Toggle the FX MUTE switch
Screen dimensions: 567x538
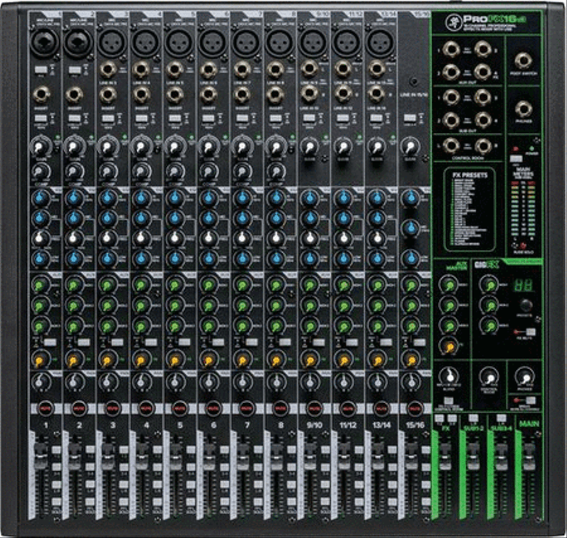click(530, 332)
